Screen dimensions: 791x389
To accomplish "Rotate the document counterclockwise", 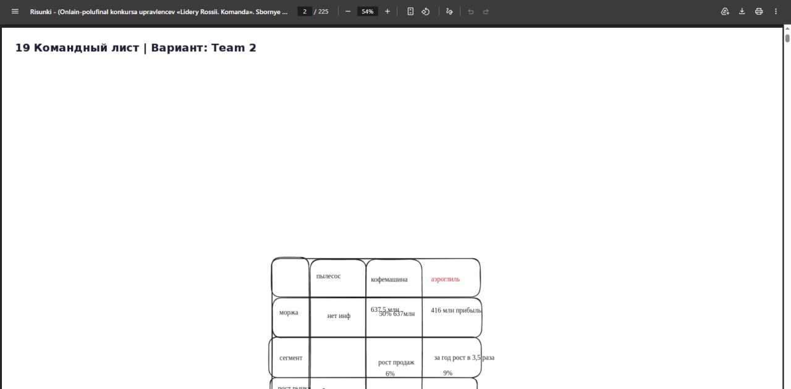I will [x=426, y=11].
